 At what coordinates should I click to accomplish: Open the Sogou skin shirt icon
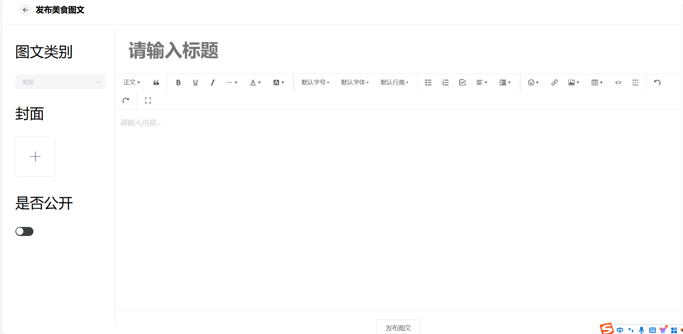pos(663,330)
